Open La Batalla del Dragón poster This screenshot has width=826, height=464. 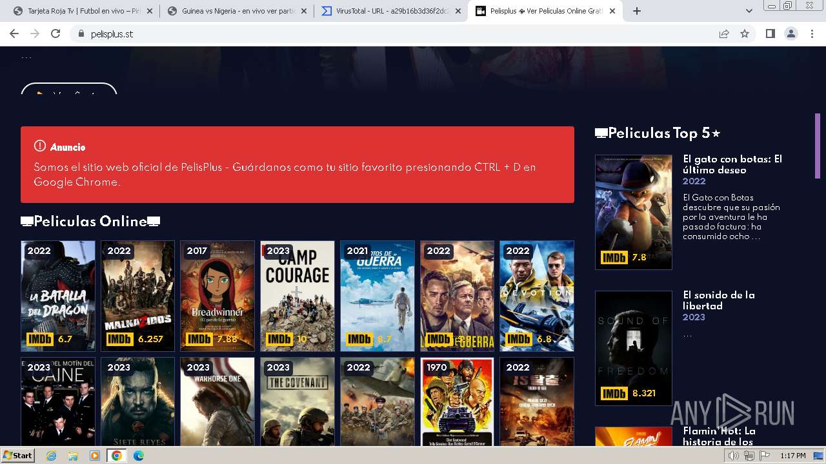pyautogui.click(x=58, y=296)
